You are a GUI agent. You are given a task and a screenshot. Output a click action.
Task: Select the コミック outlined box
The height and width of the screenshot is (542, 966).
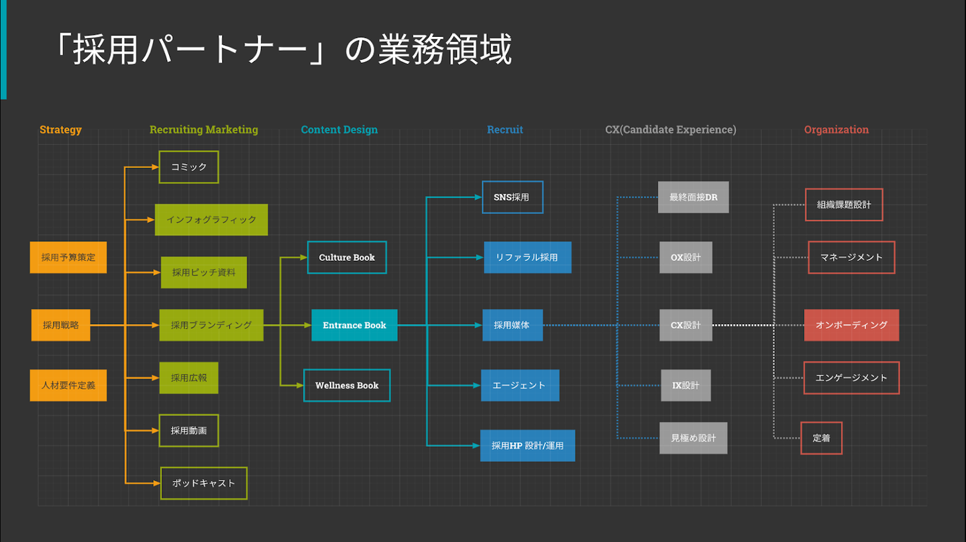189,167
